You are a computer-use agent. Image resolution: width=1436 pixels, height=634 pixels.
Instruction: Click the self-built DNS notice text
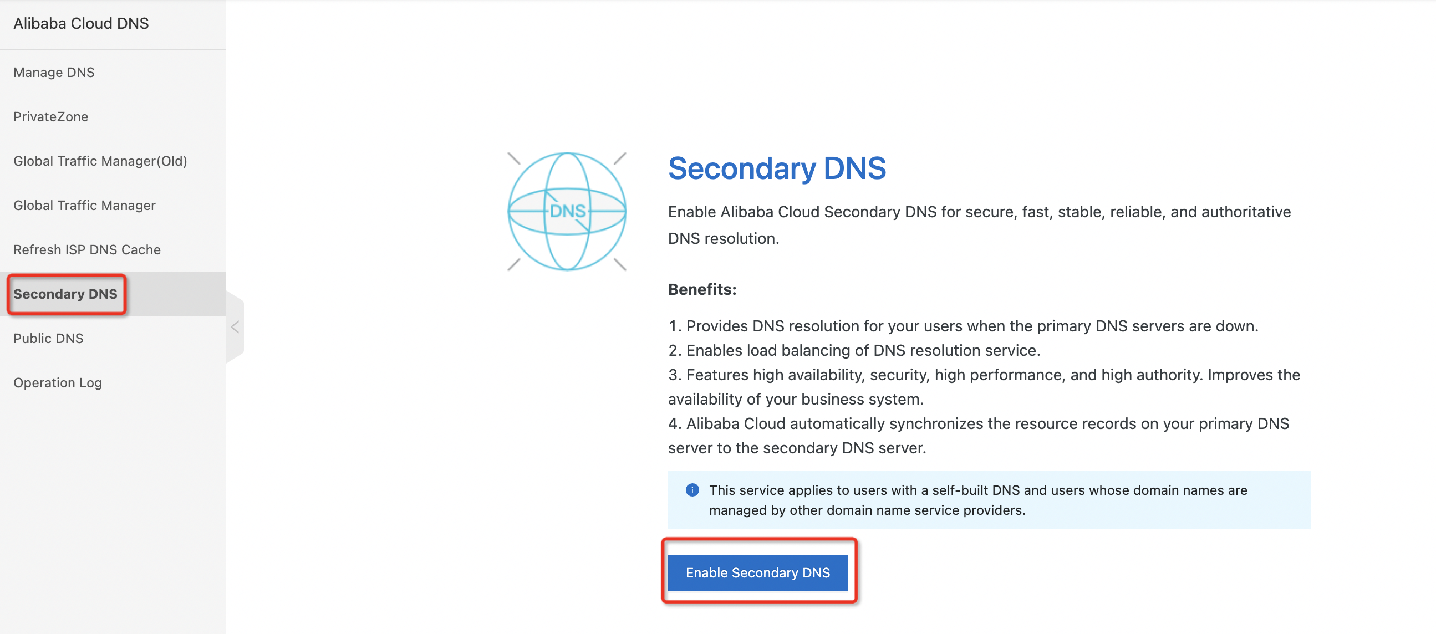click(x=978, y=500)
